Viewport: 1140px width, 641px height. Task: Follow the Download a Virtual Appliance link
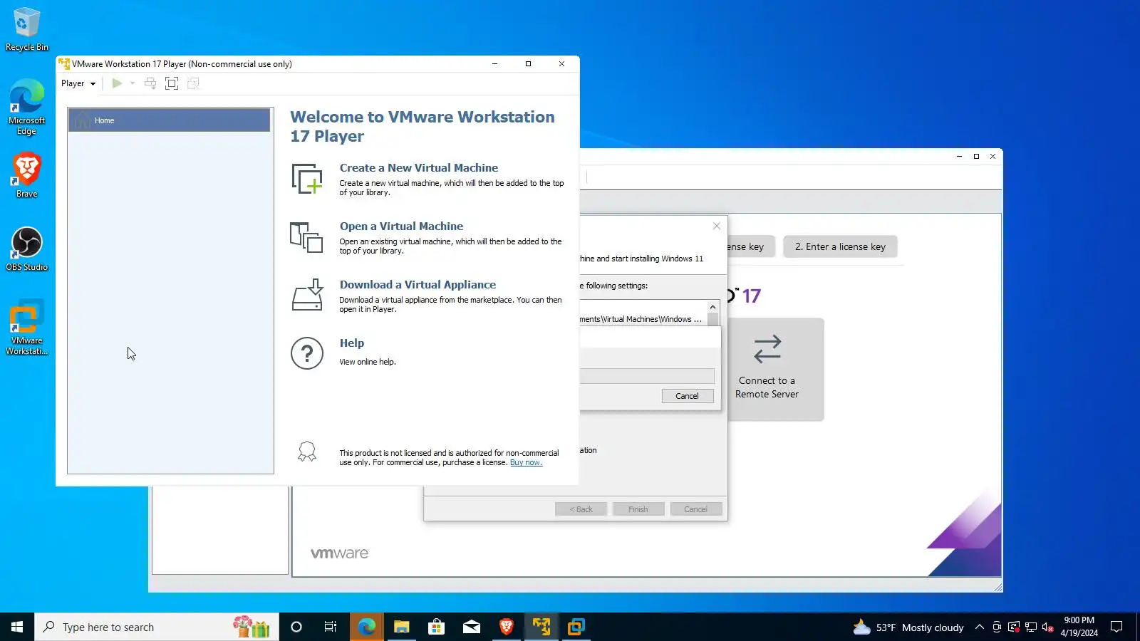[418, 285]
